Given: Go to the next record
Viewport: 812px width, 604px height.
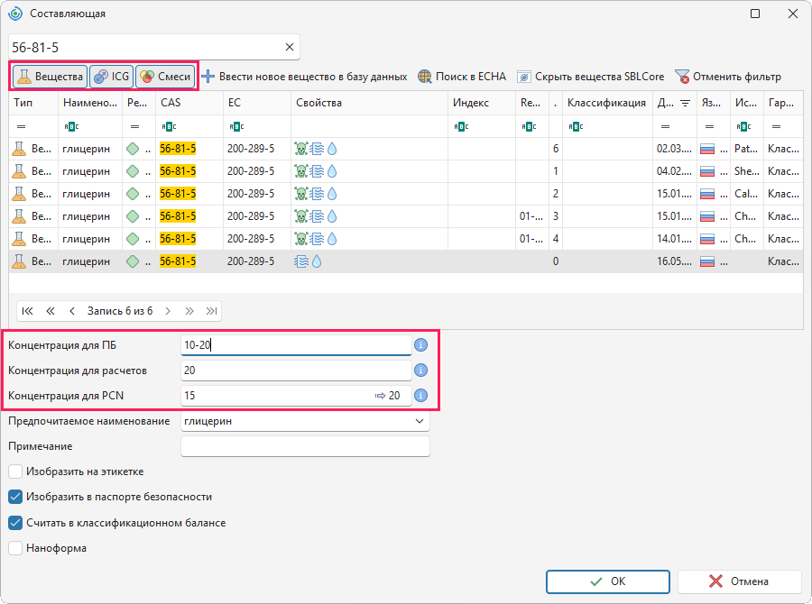Looking at the screenshot, I should (x=168, y=311).
